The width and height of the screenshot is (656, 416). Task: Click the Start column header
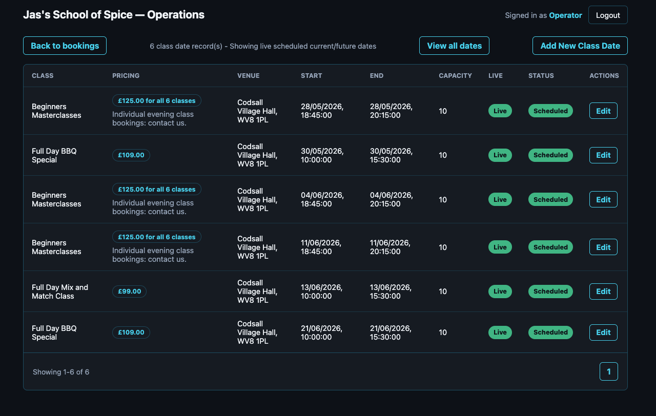click(312, 76)
